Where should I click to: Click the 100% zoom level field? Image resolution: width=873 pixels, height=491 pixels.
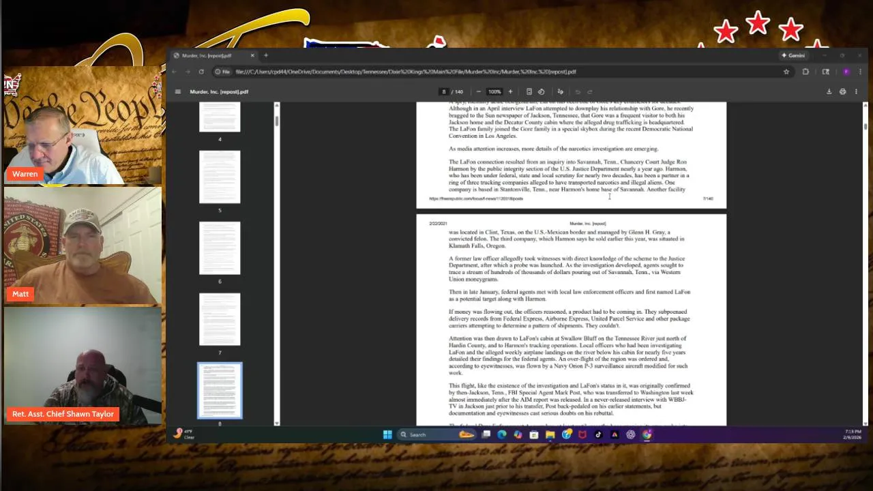coord(494,91)
